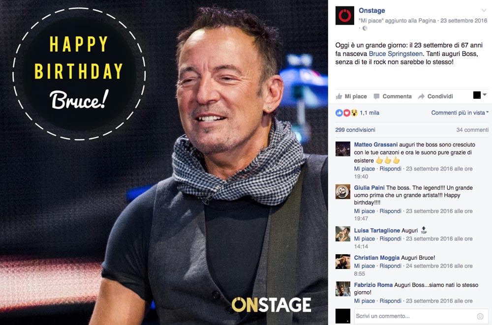Open Giulia Paini's avatar thumbnail
492x325 pixels.
pyautogui.click(x=342, y=191)
